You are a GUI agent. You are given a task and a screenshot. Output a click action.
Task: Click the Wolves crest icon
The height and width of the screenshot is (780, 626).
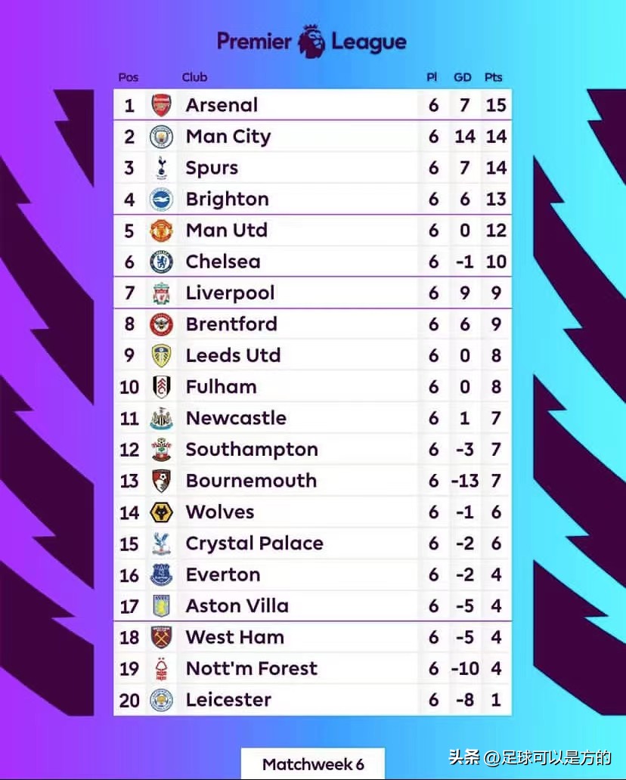[x=161, y=512]
